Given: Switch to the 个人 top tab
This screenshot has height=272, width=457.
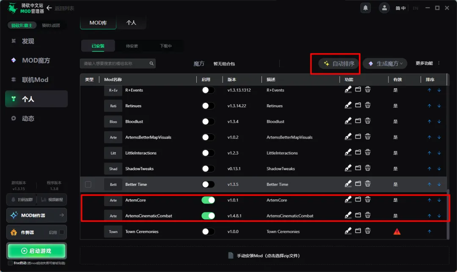Looking at the screenshot, I should (131, 23).
